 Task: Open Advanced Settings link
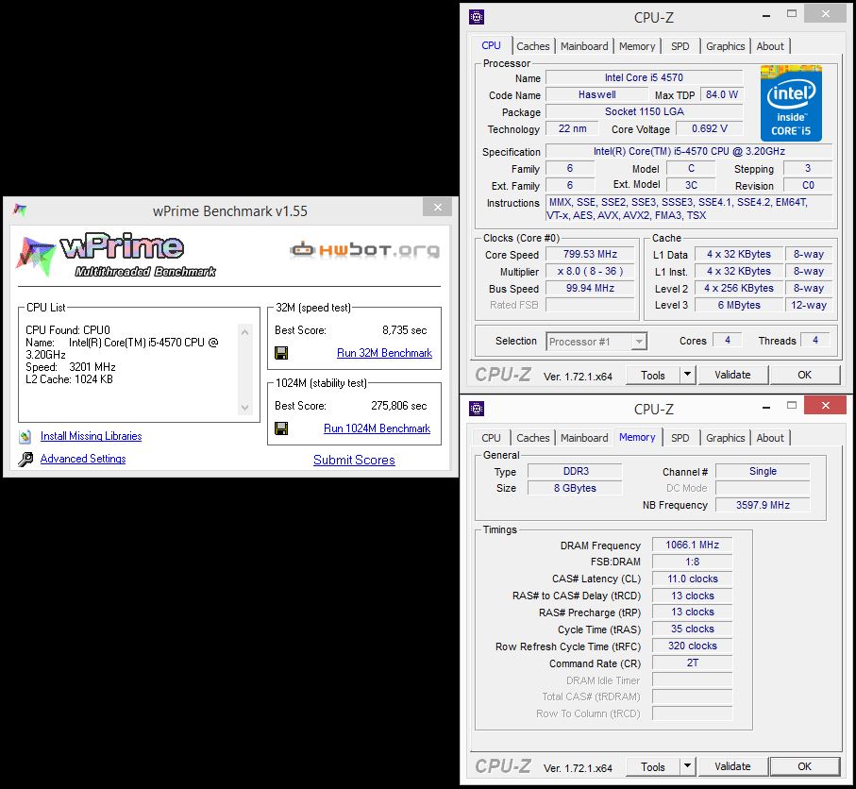(83, 459)
